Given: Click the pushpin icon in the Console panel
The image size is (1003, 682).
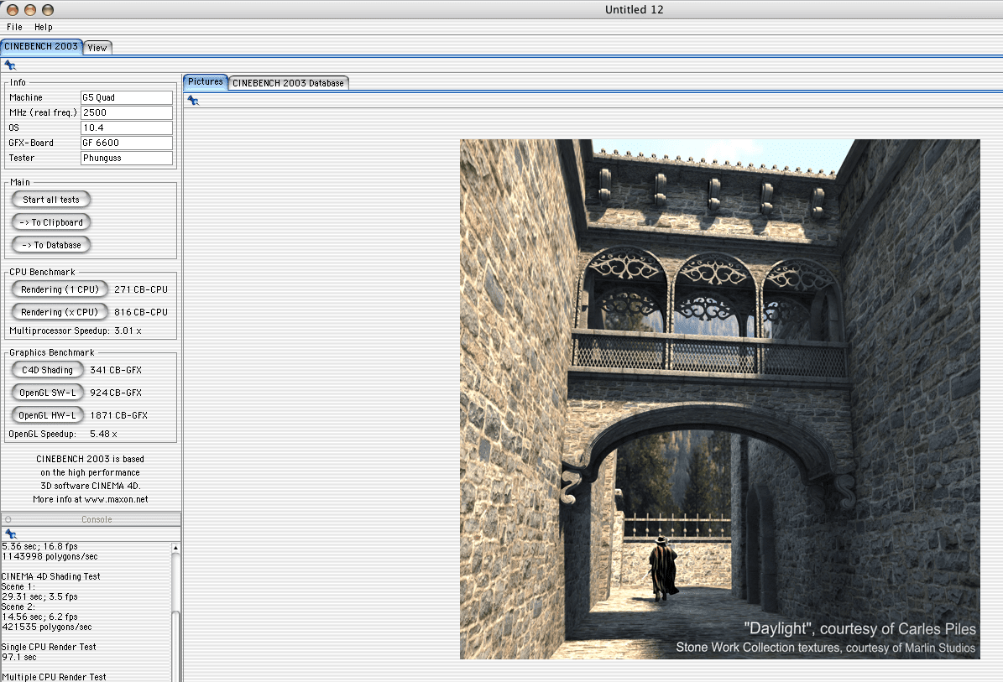Looking at the screenshot, I should coord(10,534).
